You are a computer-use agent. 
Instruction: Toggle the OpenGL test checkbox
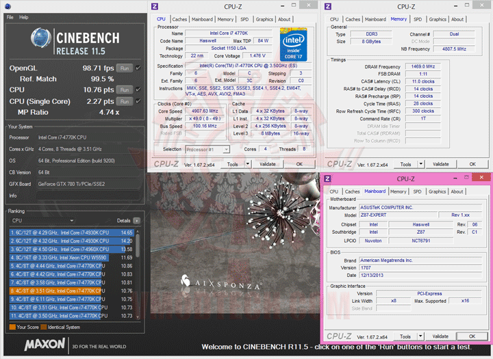138,68
